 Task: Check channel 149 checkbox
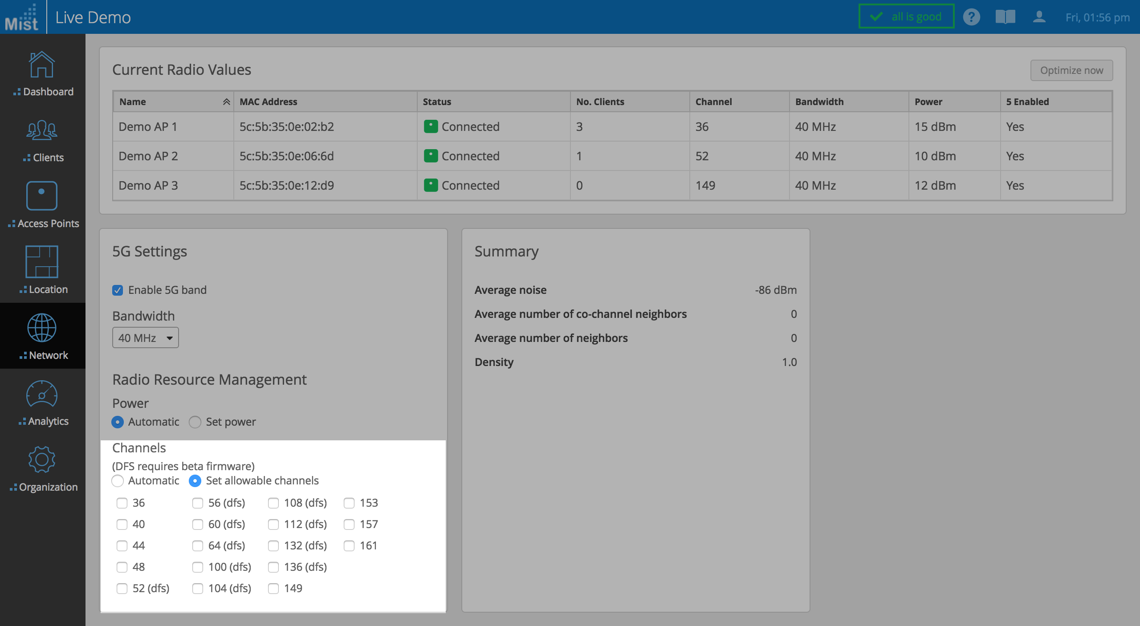tap(273, 589)
